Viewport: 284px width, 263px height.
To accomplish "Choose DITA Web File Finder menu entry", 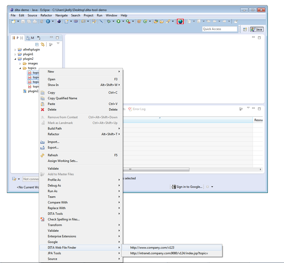I will point(81,247).
